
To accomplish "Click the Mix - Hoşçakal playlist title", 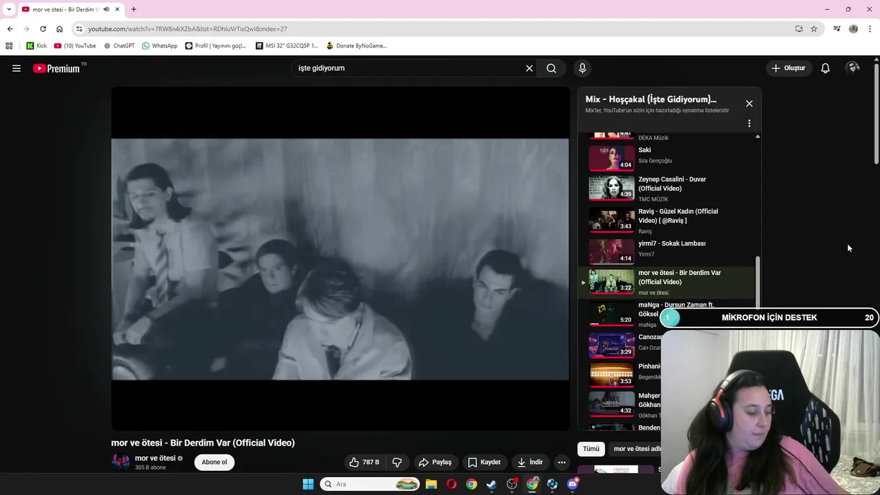I will click(650, 99).
